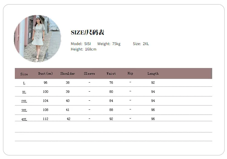Click the 'Waist' column header
The image size is (227, 159).
(x=111, y=73)
